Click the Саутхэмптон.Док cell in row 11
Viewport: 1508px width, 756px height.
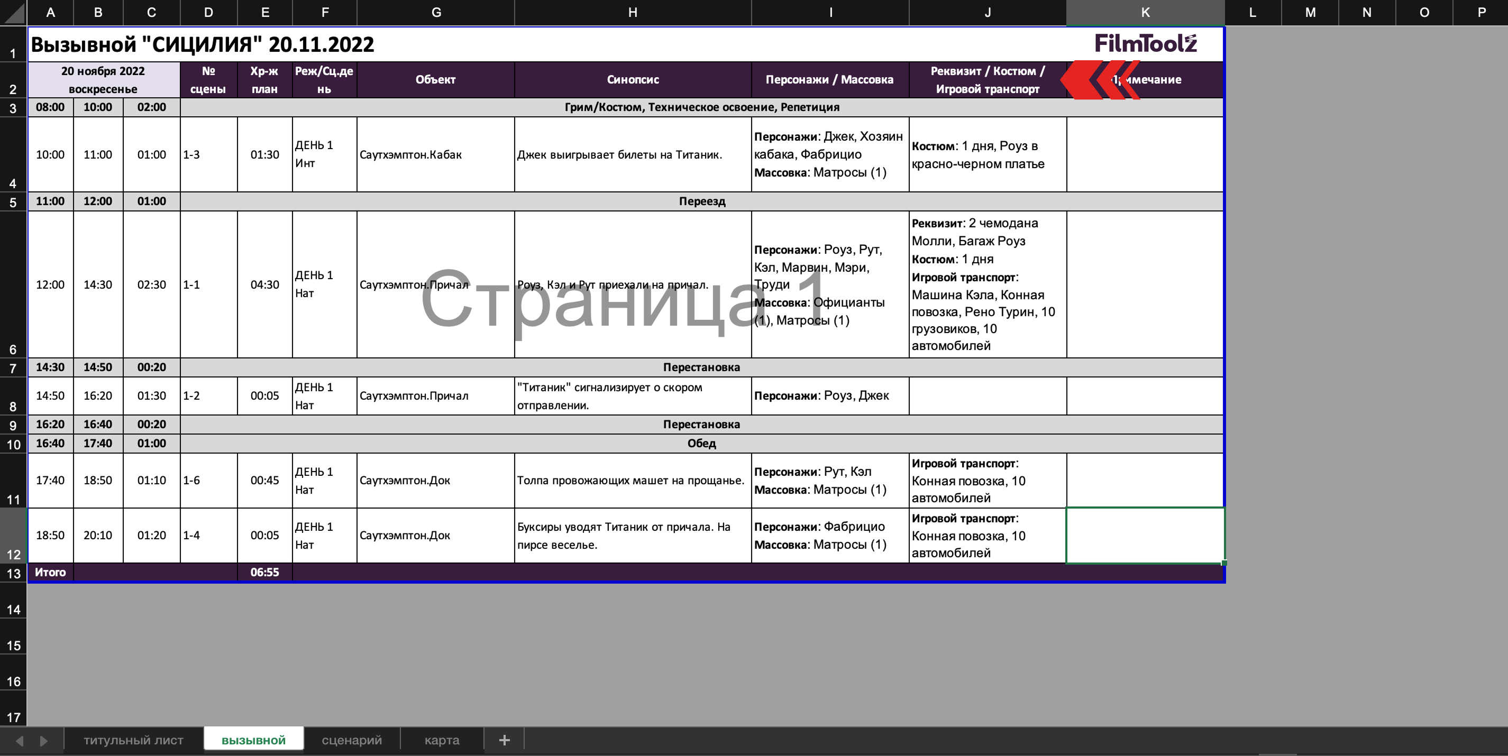435,481
